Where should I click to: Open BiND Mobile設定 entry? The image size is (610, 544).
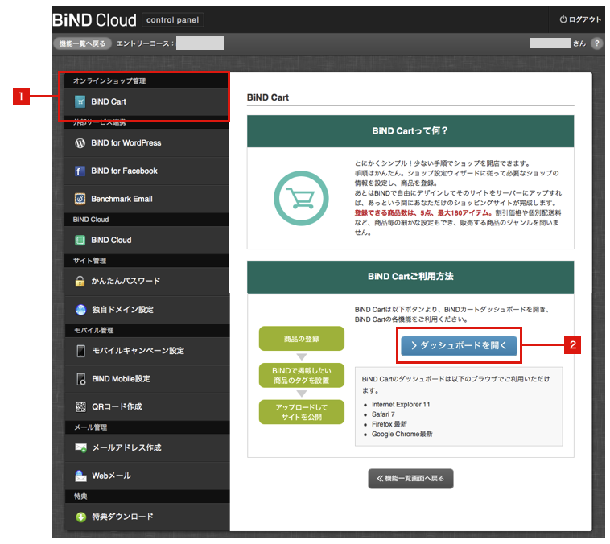pos(147,379)
